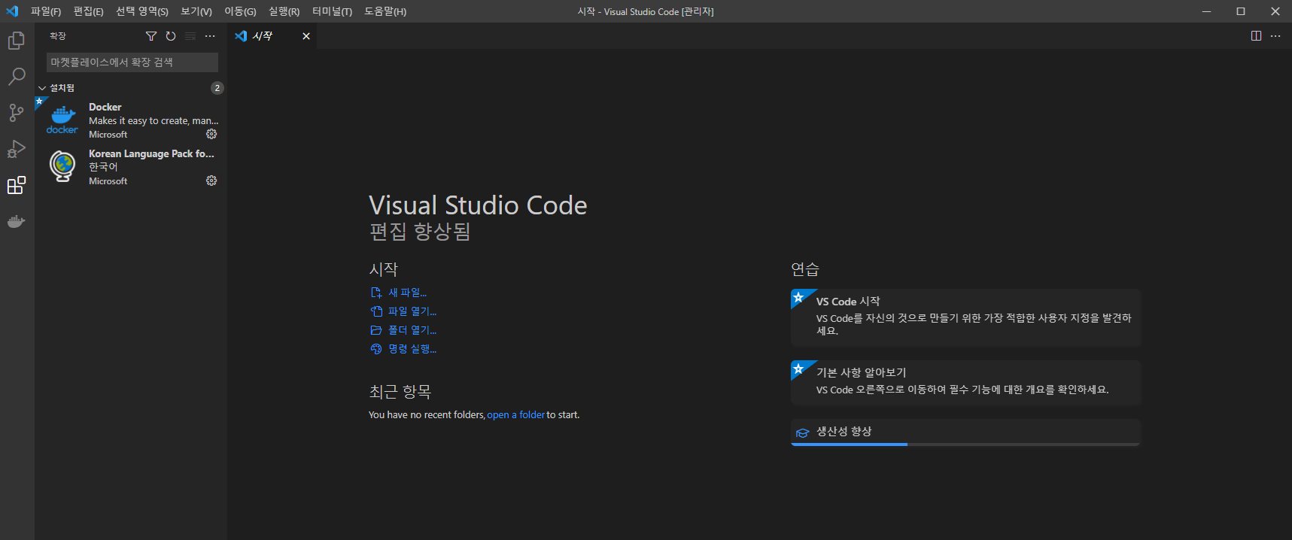Select the Korean Language Pack extension entry
1292x540 pixels.
pyautogui.click(x=131, y=167)
